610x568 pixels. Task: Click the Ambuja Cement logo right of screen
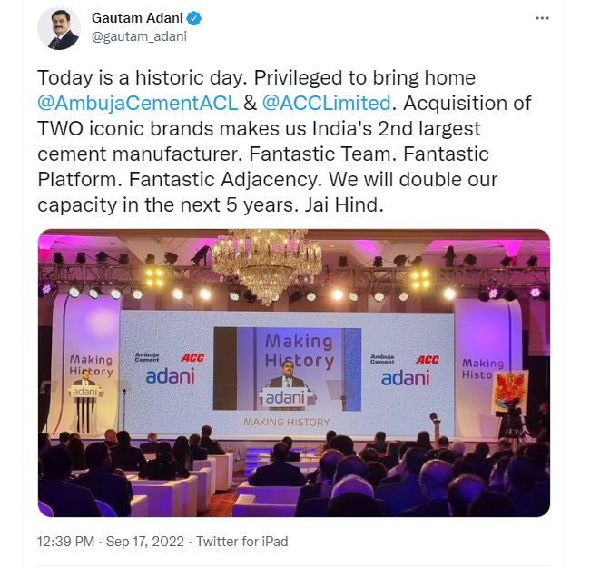[x=382, y=359]
